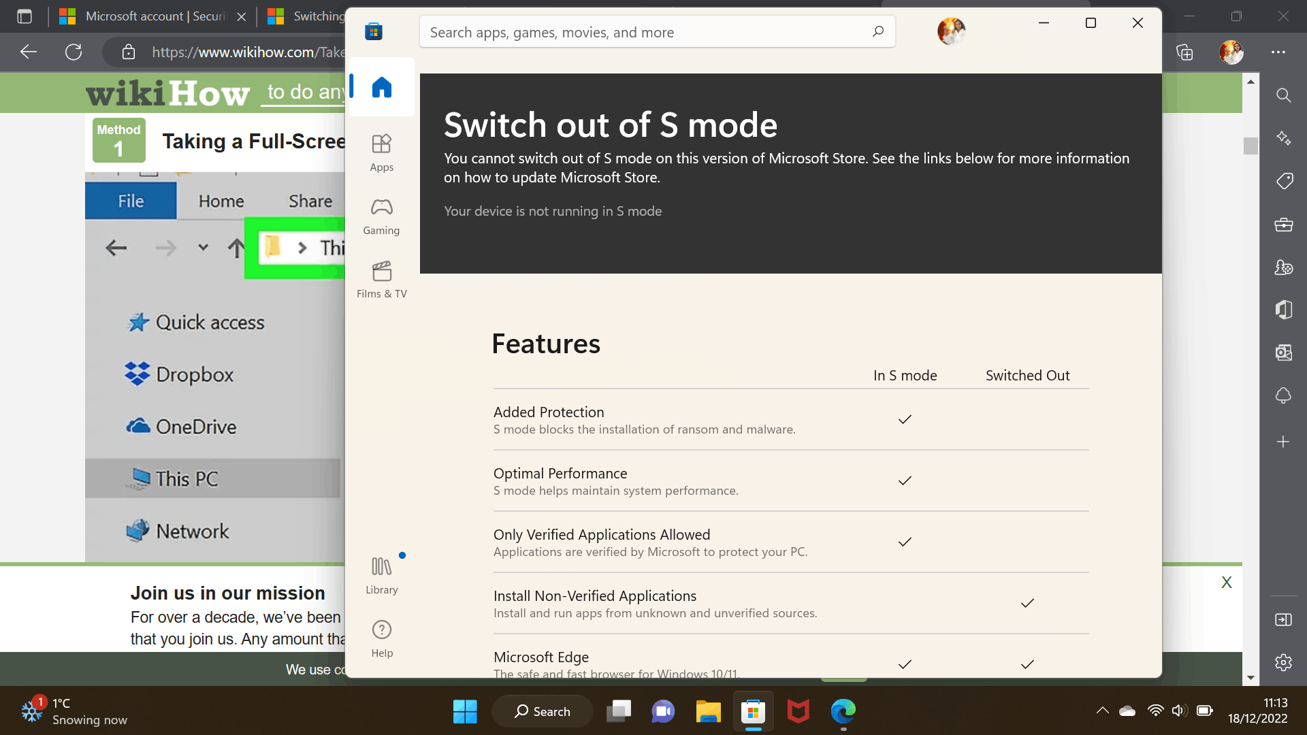
Task: Open Films & TV section
Action: click(x=381, y=279)
